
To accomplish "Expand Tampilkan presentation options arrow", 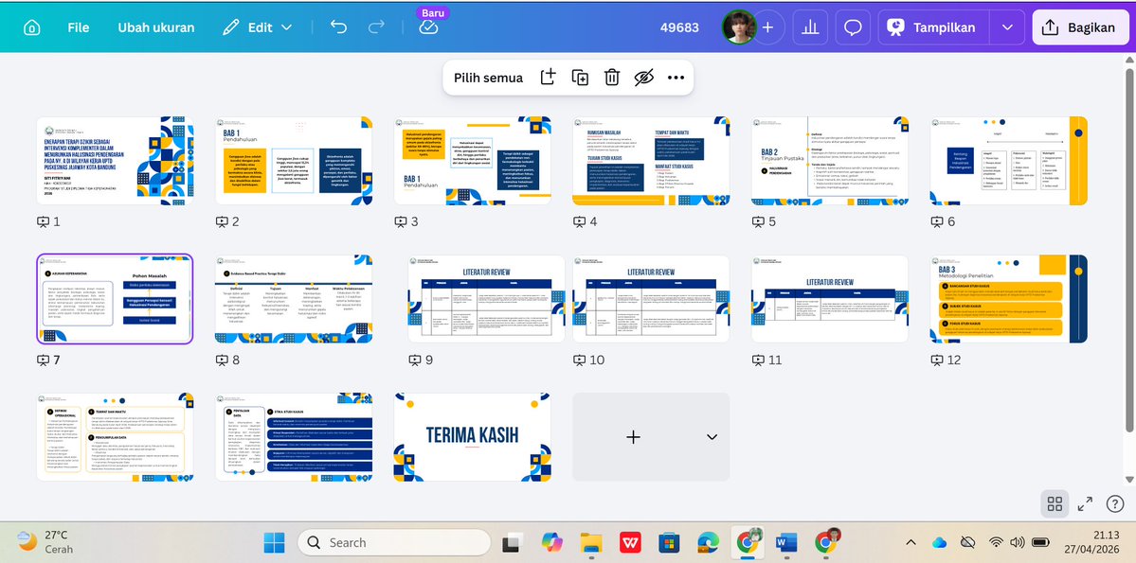I will tap(1007, 27).
